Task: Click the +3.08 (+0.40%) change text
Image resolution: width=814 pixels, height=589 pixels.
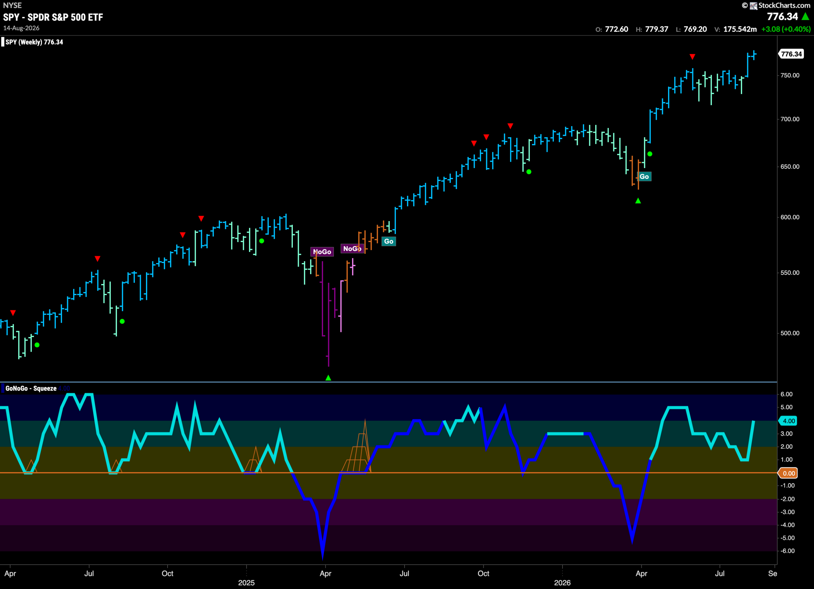Action: (786, 30)
